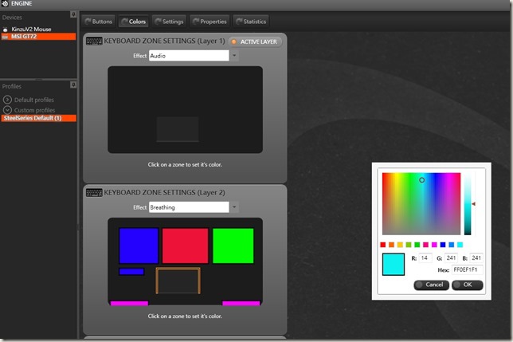The image size is (513, 342).
Task: Adjust the cyan brightness slider bar
Action: [468, 204]
